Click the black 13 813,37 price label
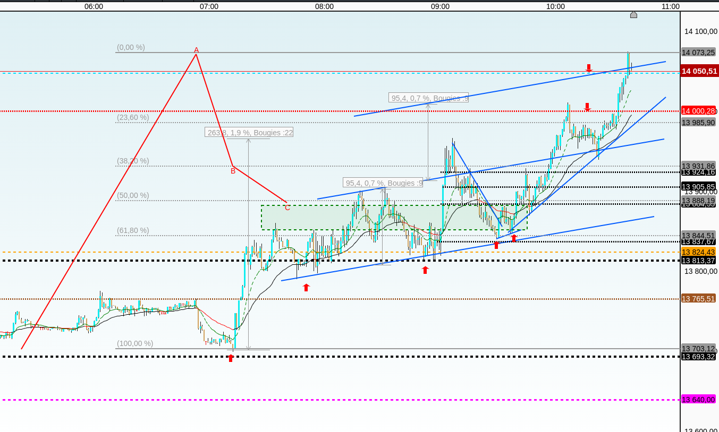This screenshot has width=719, height=432. (698, 260)
